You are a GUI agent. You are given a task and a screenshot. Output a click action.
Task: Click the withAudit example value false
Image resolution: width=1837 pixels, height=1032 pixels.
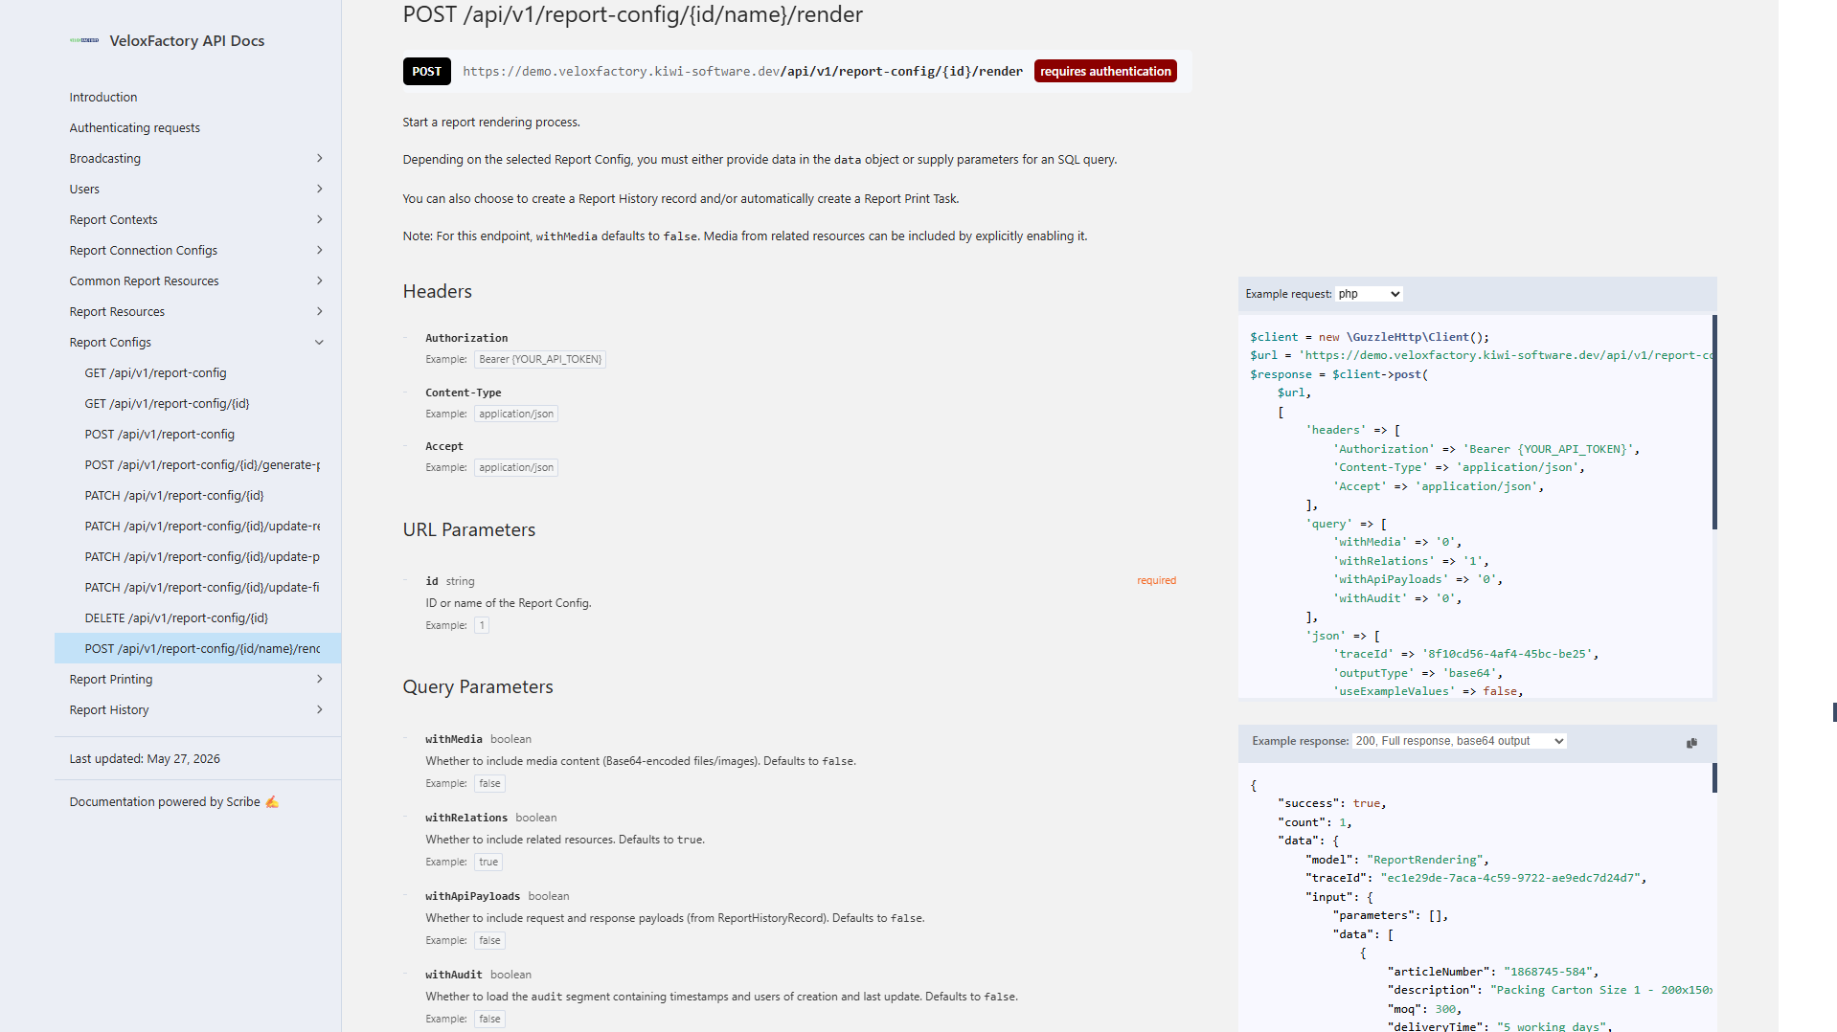click(x=489, y=1019)
